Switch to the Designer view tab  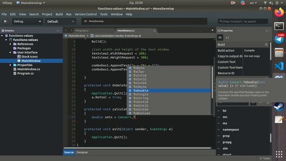tap(82, 152)
